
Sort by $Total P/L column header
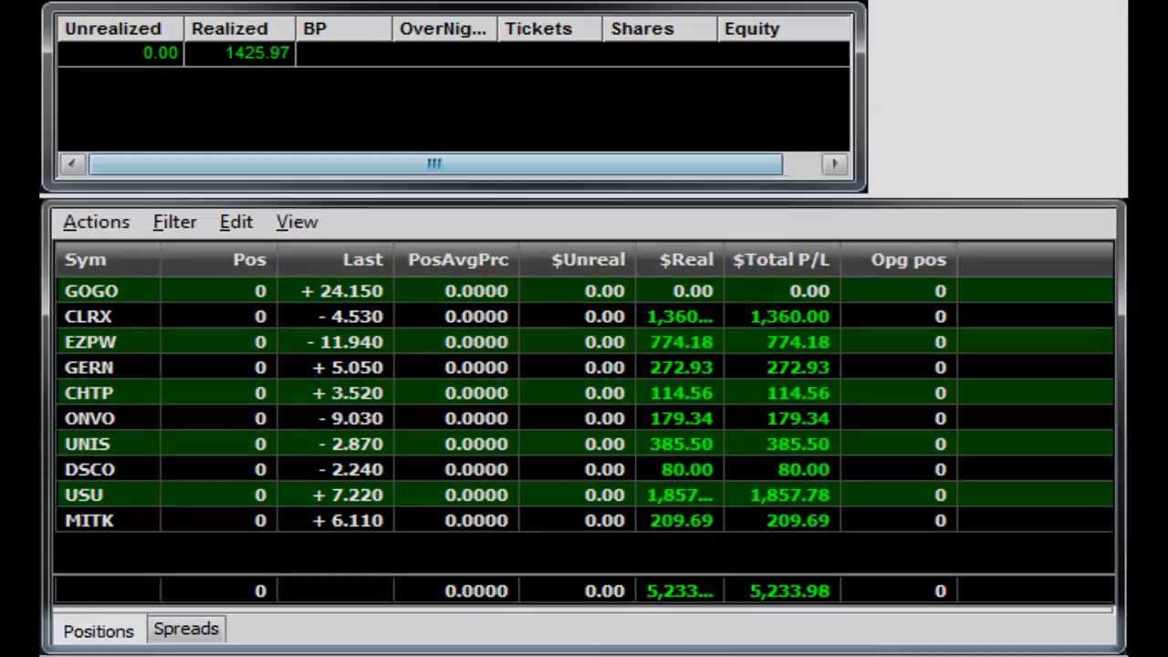pos(781,260)
